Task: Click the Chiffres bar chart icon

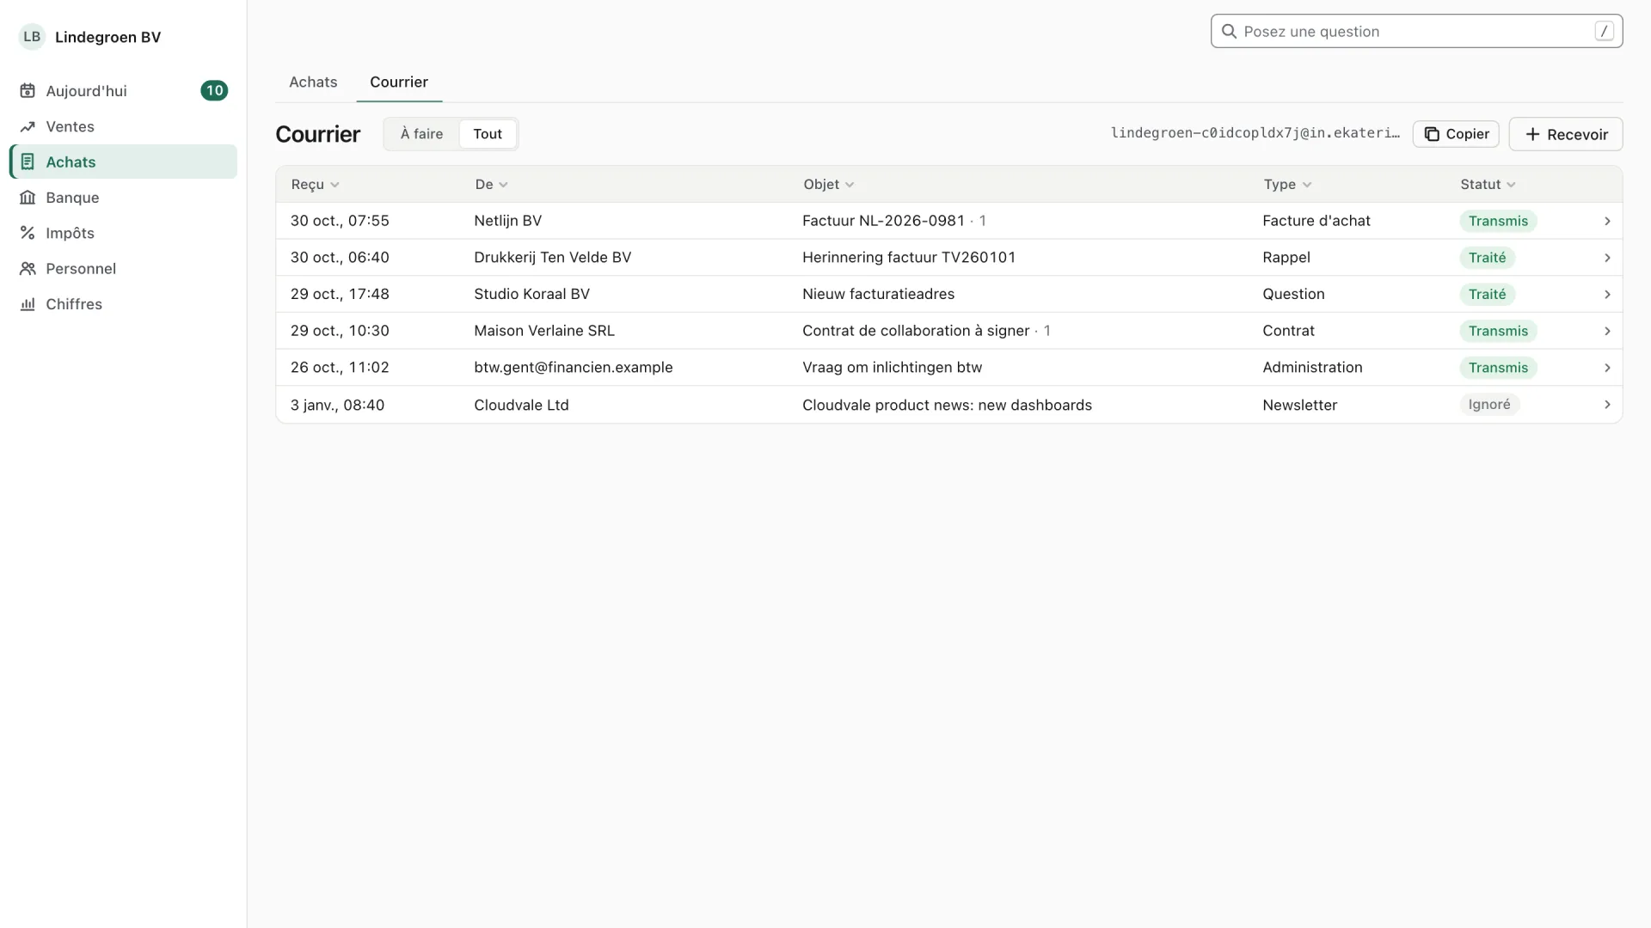Action: (x=28, y=304)
